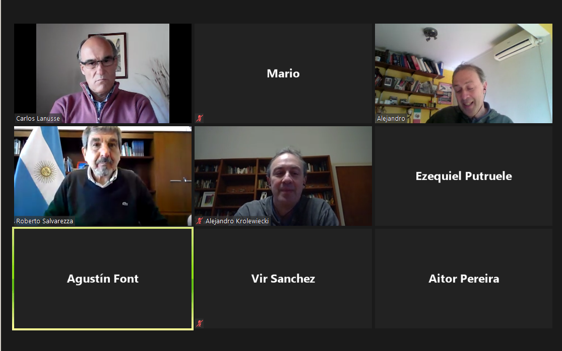This screenshot has width=562, height=351.
Task: Click the muted mic icon beside Alejandro Krolewiecki
Action: click(x=200, y=221)
